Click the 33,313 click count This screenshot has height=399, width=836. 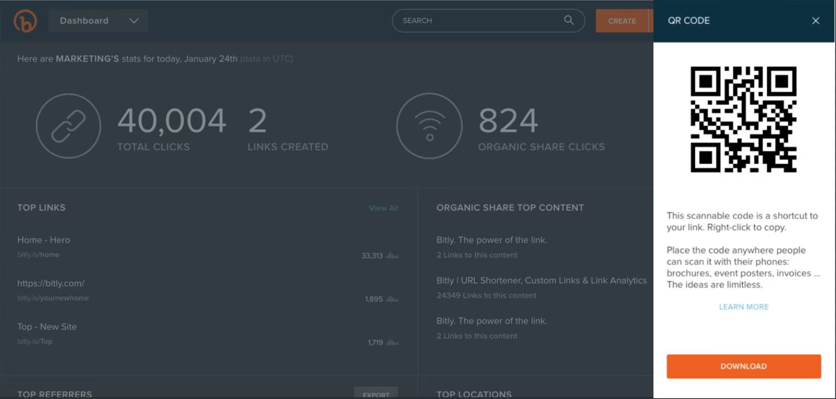point(372,256)
